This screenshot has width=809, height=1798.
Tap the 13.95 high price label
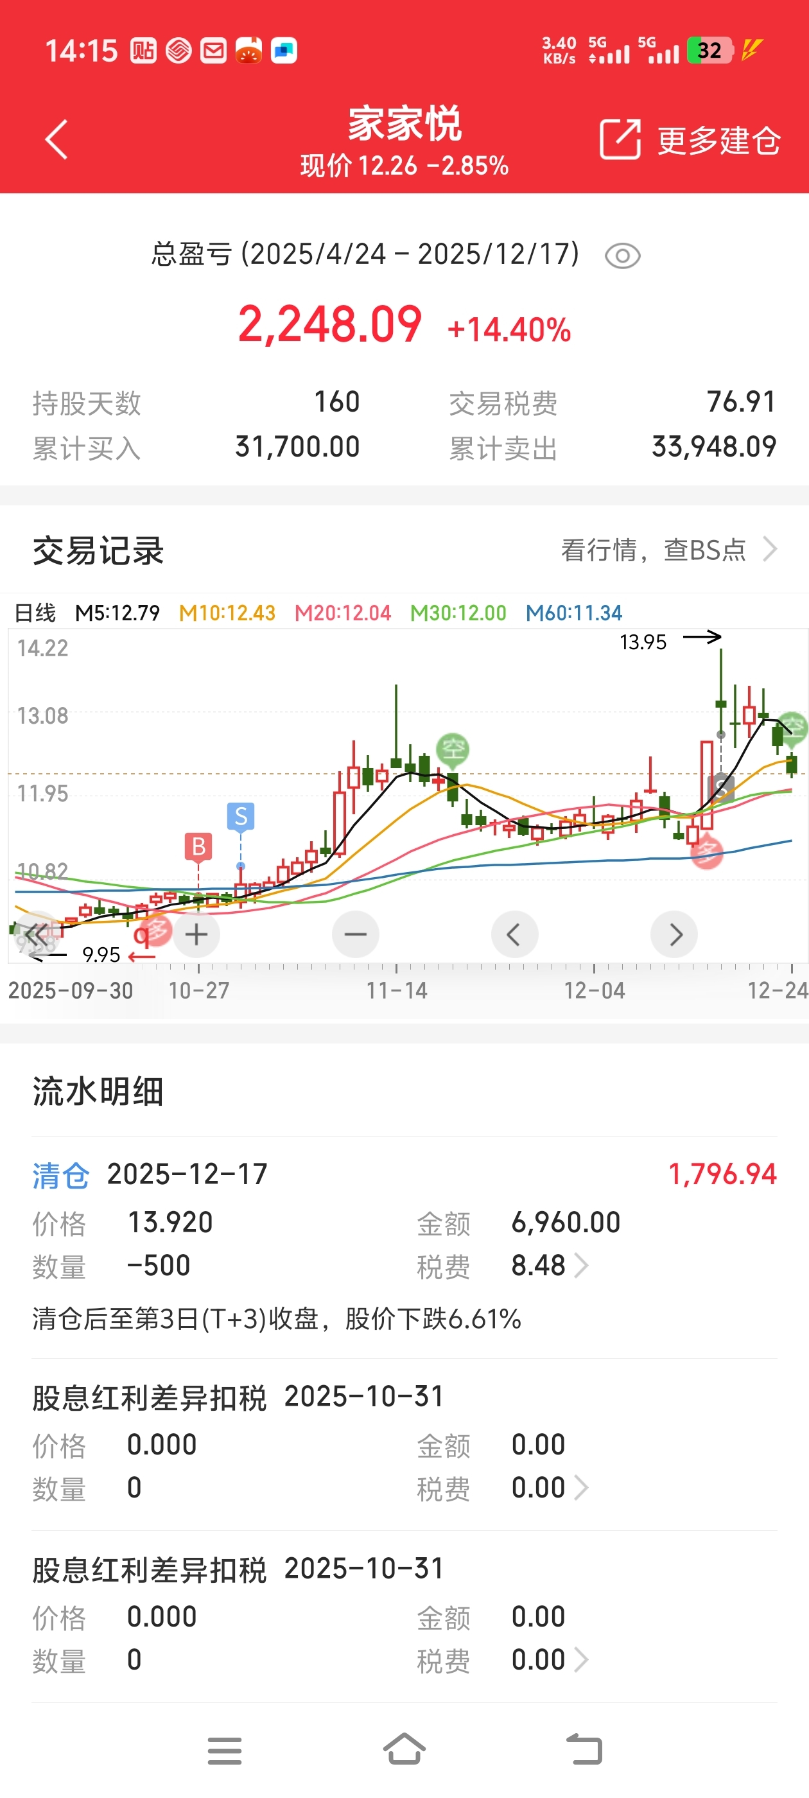click(x=643, y=642)
